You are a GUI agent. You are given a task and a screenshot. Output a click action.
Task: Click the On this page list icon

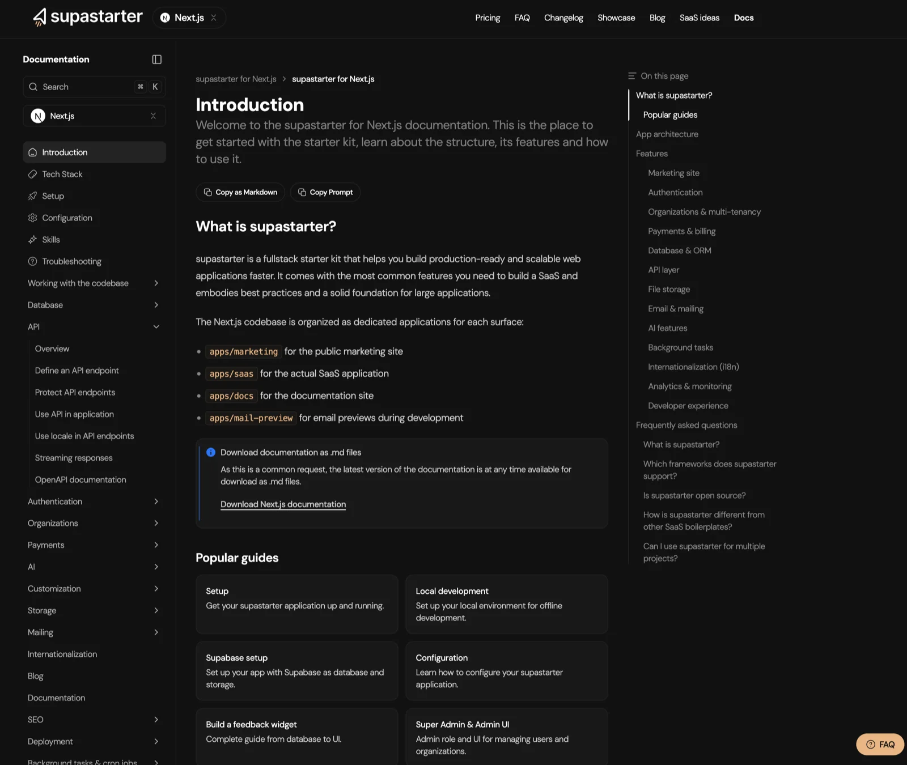(632, 76)
